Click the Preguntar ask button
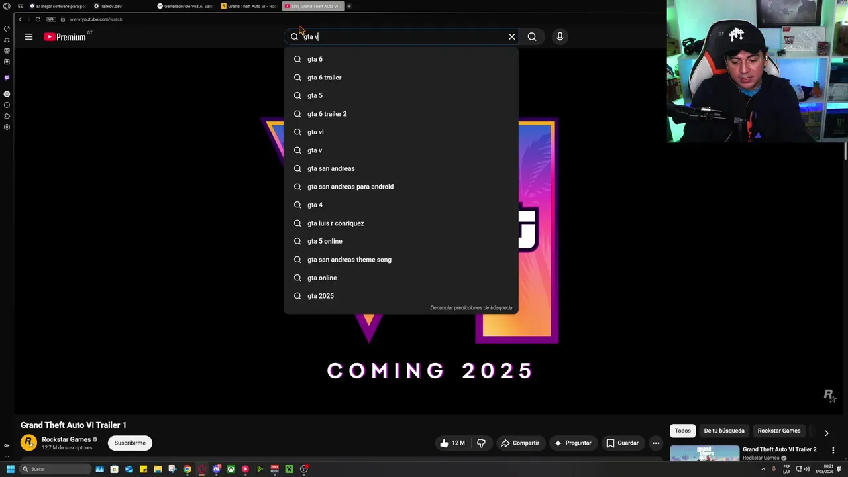848x477 pixels. pyautogui.click(x=573, y=443)
